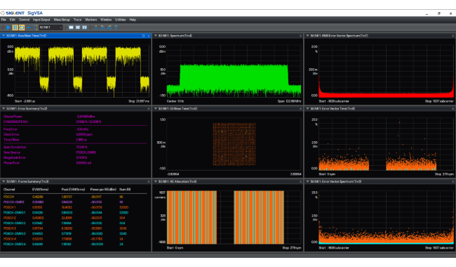Close the Error Vector Time panel
Image resolution: width=456 pixels, height=267 pixels.
[x=453, y=109]
